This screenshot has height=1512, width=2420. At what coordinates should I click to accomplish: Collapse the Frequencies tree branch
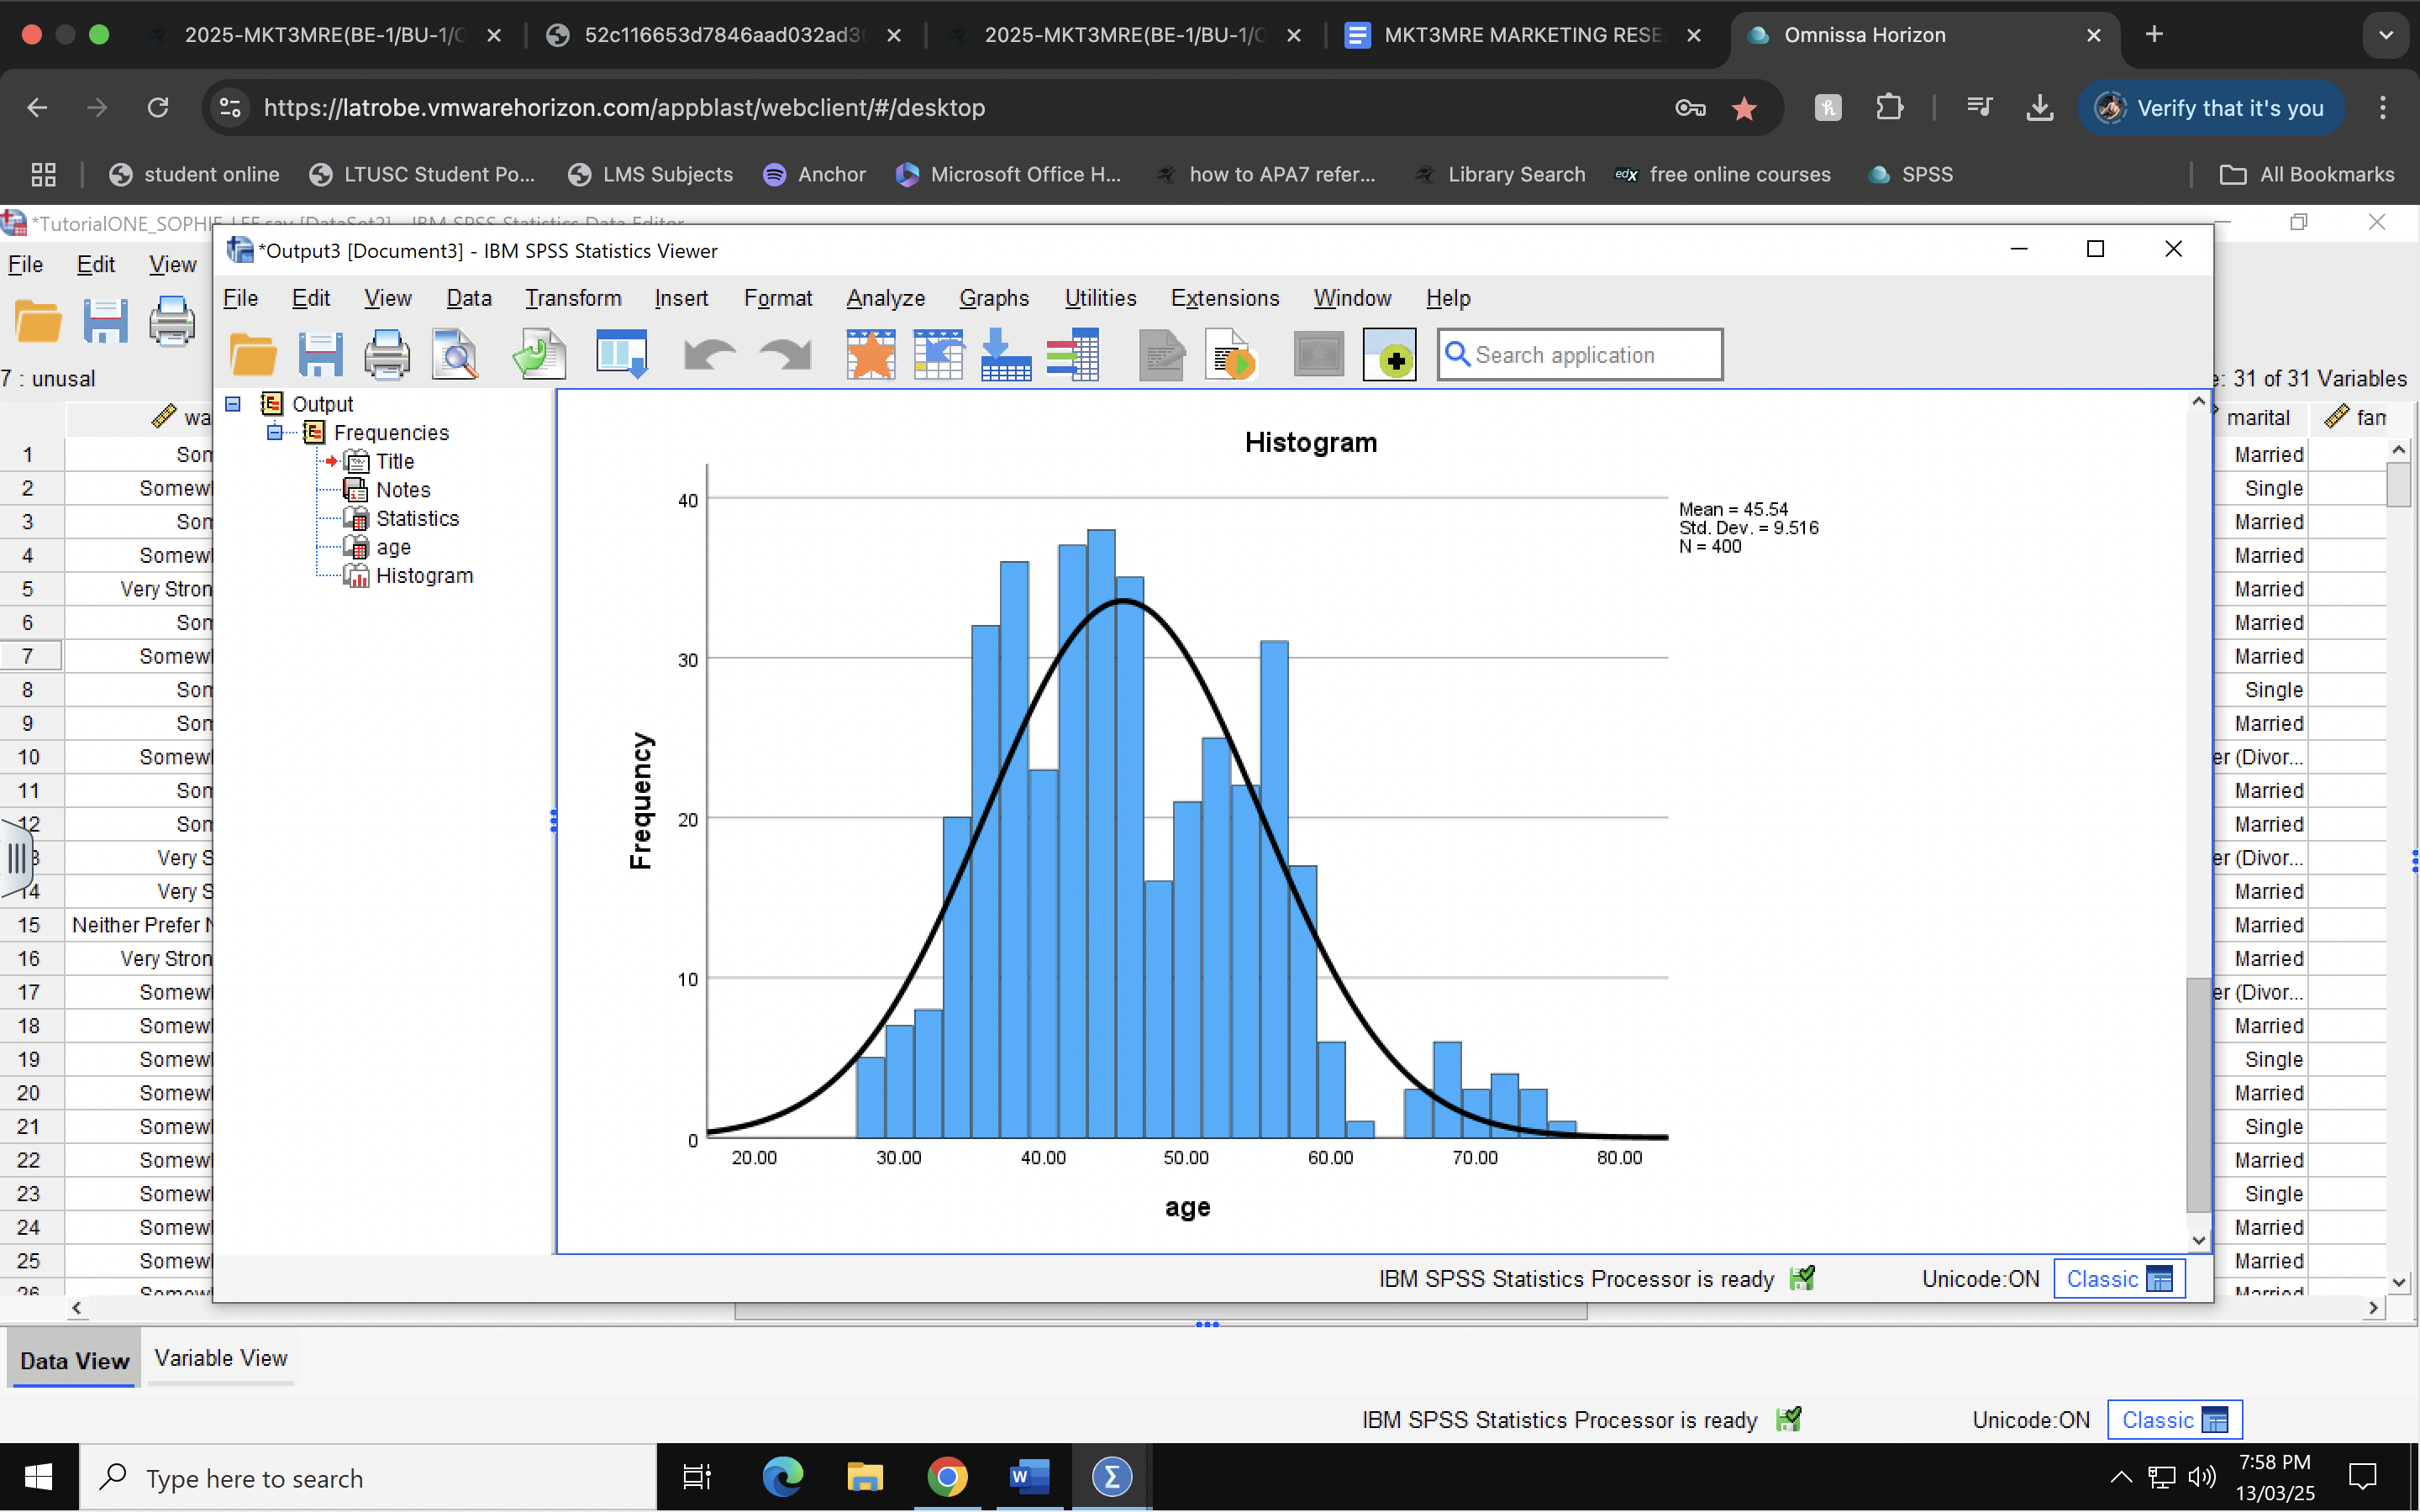pyautogui.click(x=275, y=432)
